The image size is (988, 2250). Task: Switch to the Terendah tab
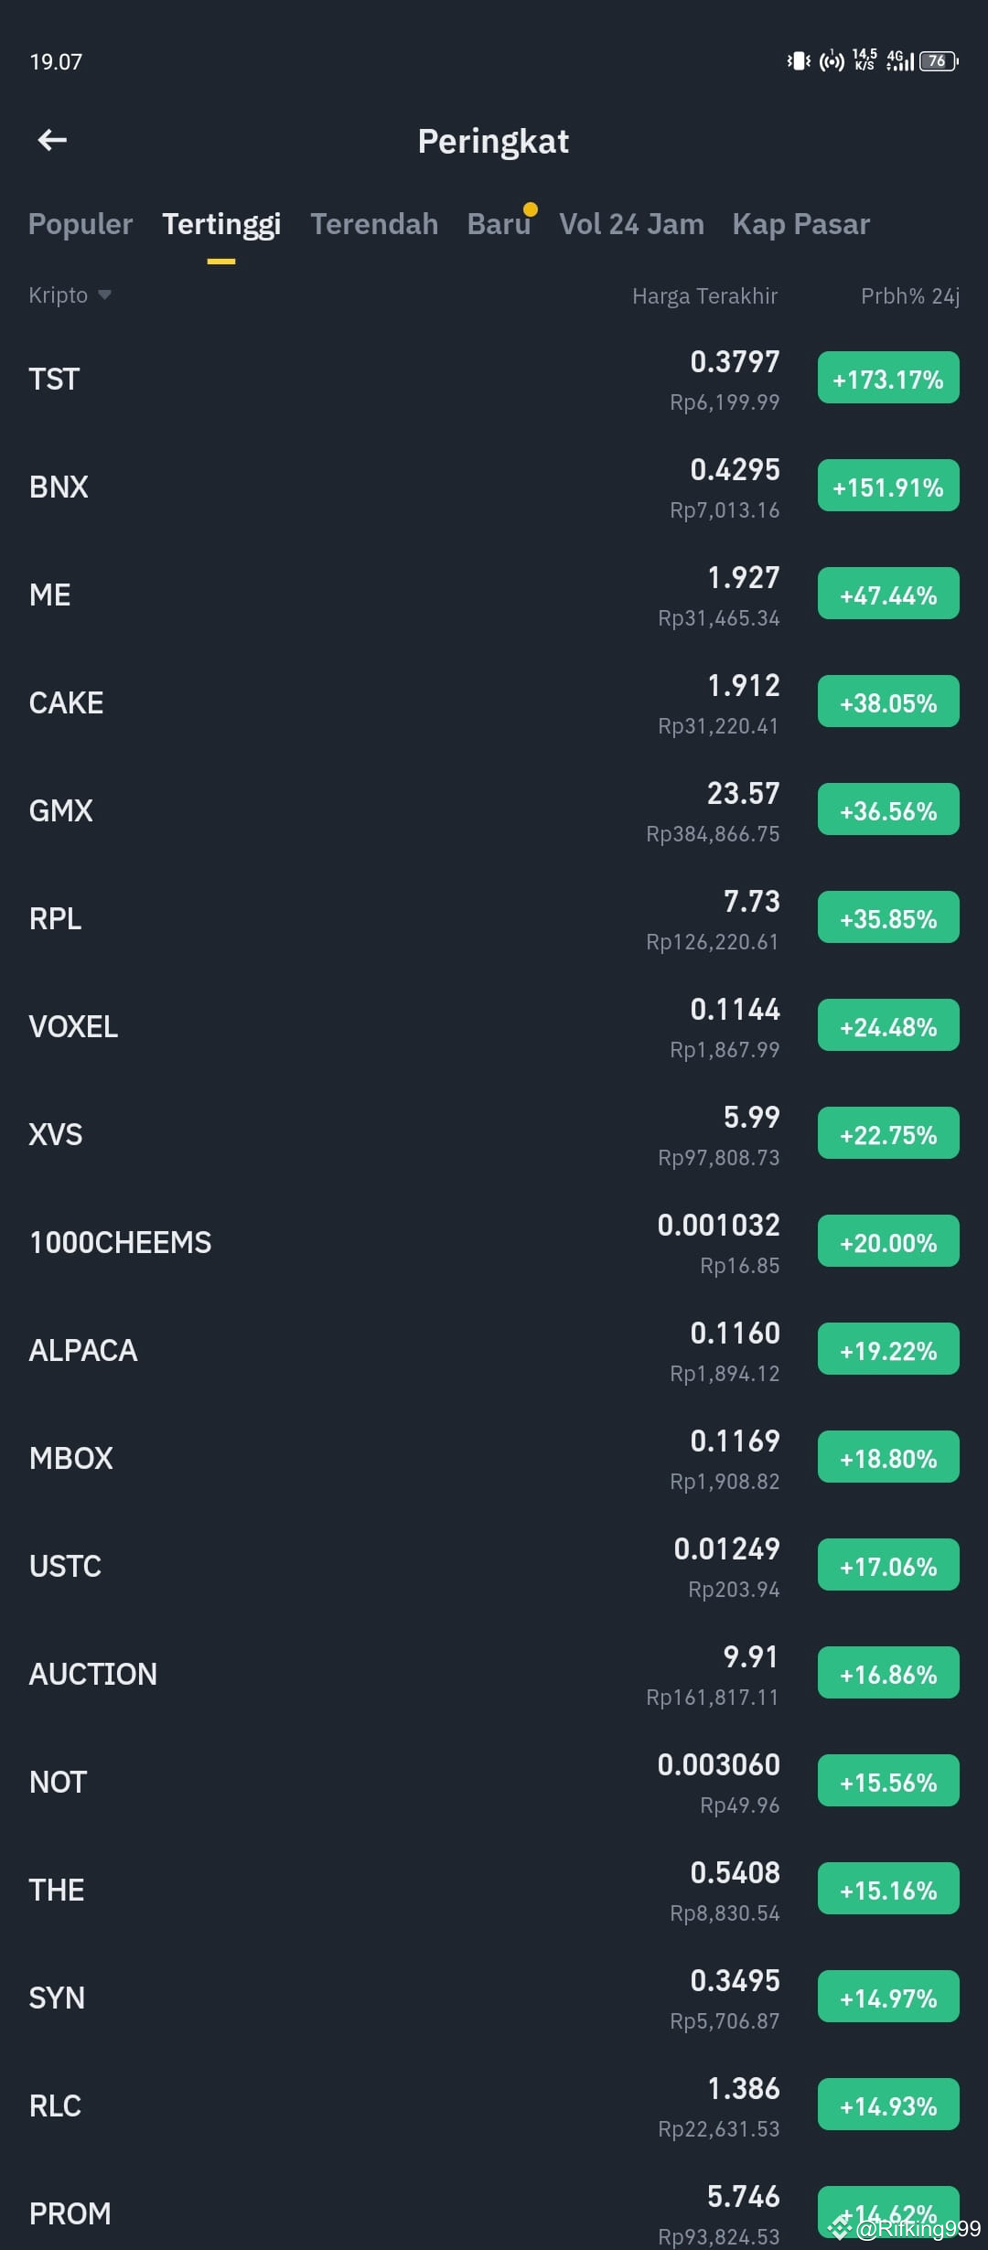tap(374, 224)
